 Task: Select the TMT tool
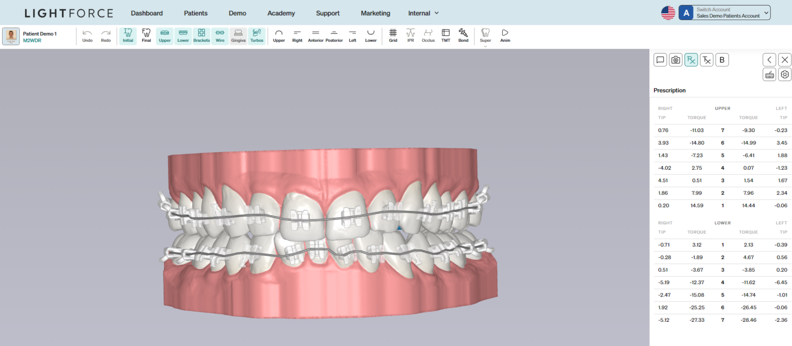[445, 36]
